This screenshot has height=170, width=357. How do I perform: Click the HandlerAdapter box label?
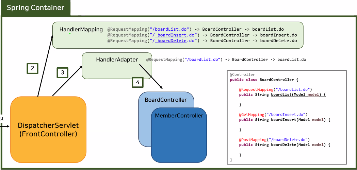117,60
